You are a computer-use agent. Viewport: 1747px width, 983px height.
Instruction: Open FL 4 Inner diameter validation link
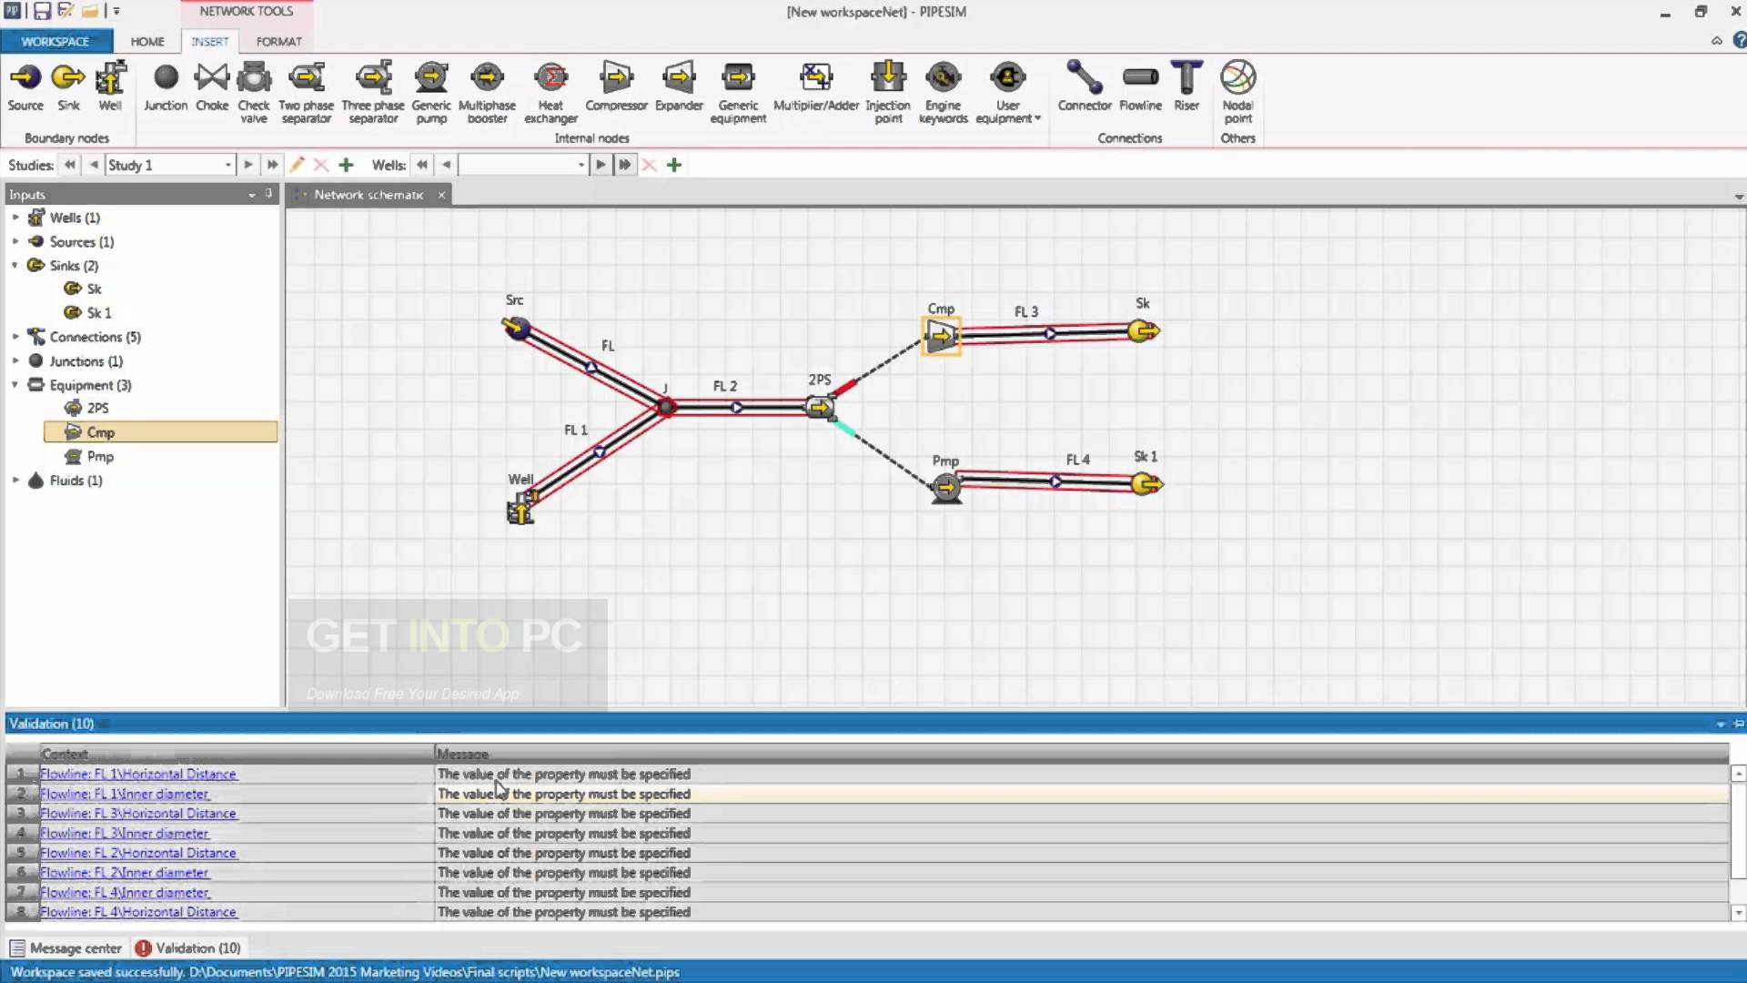click(125, 892)
